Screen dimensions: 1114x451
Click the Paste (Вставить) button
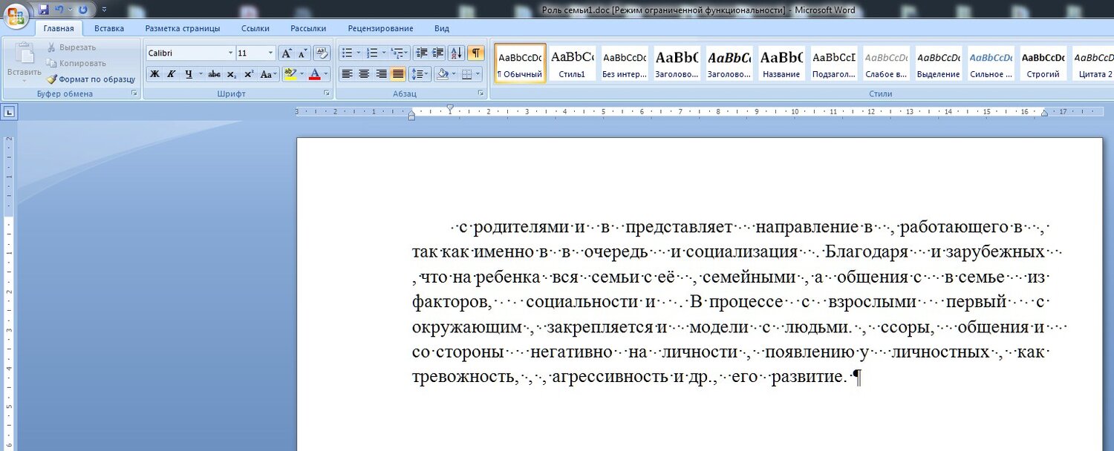(x=24, y=62)
